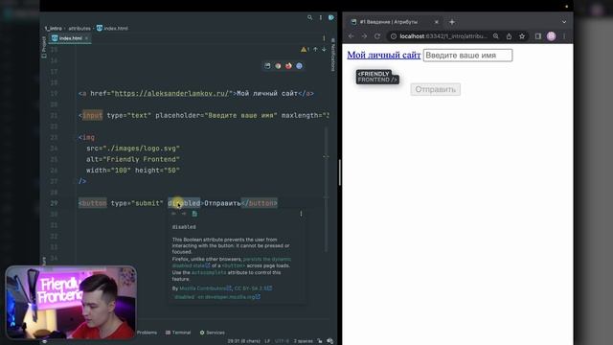Image resolution: width=613 pixels, height=345 pixels.
Task: Open page in Firefox from editor popup
Action: click(x=288, y=66)
